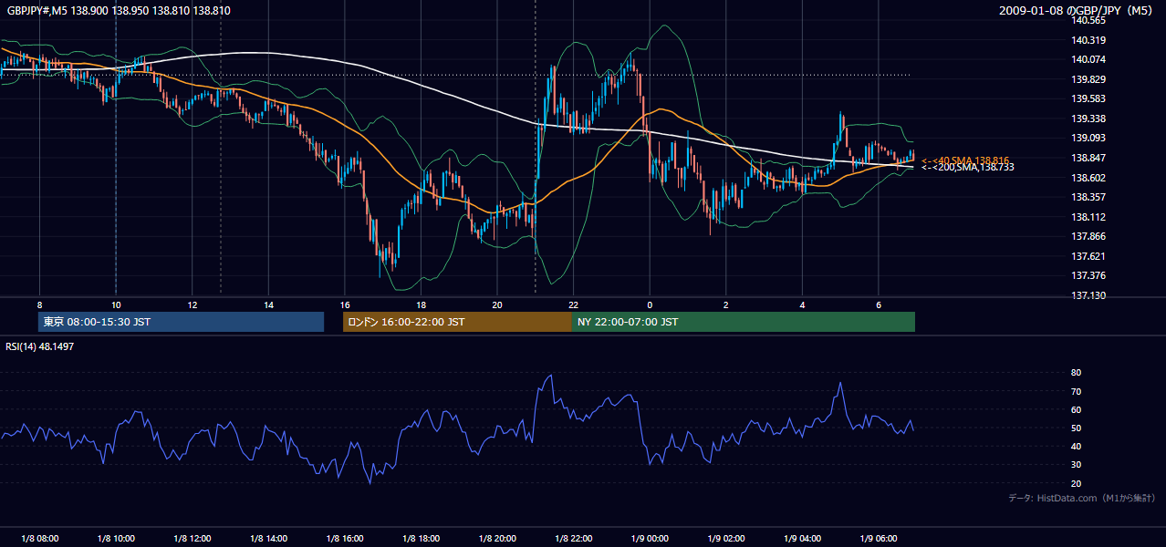This screenshot has height=547, width=1166.
Task: Click the 139.583 price axis label
Action: 1089,99
